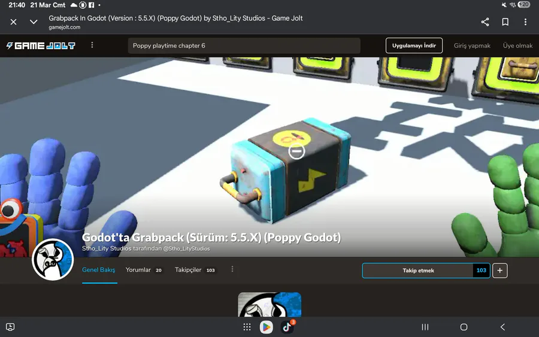
Task: Tap the battery status indicator
Action: [x=524, y=5]
